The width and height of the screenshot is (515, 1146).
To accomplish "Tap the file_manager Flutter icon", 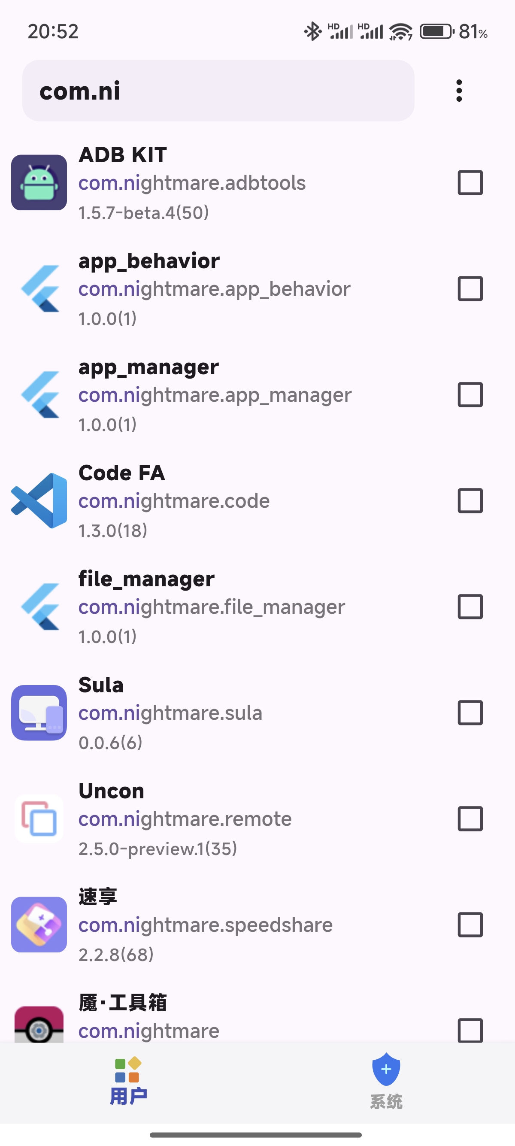I will (40, 607).
